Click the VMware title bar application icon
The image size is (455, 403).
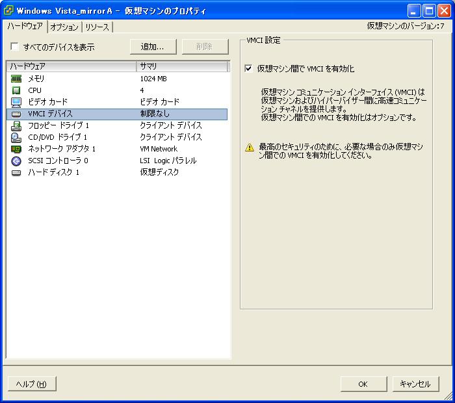[x=8, y=10]
